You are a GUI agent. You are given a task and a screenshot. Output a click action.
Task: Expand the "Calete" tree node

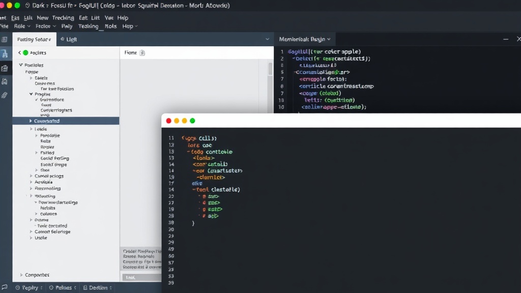tap(31, 78)
